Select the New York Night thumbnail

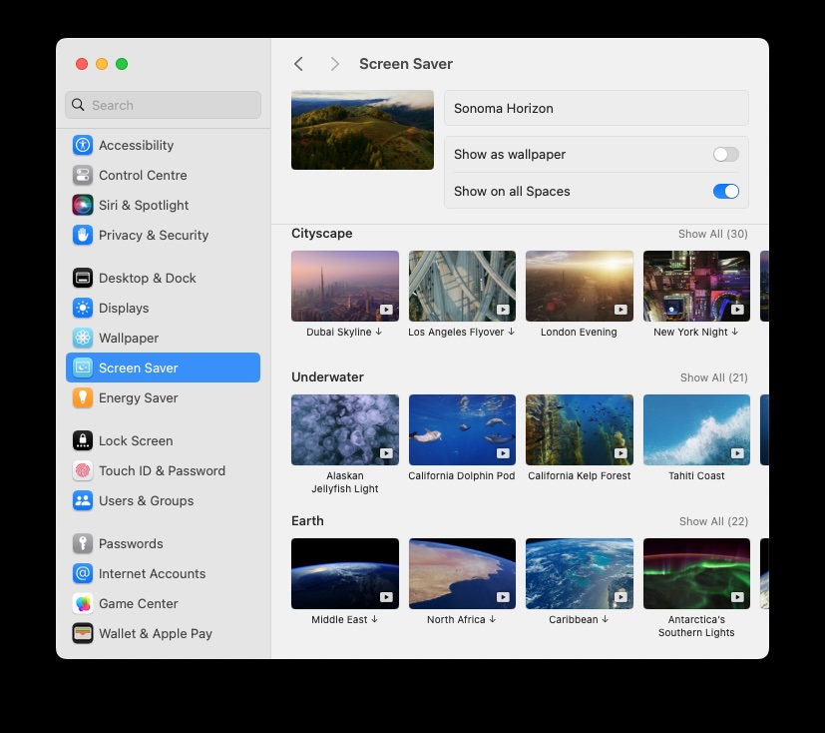[x=696, y=286]
